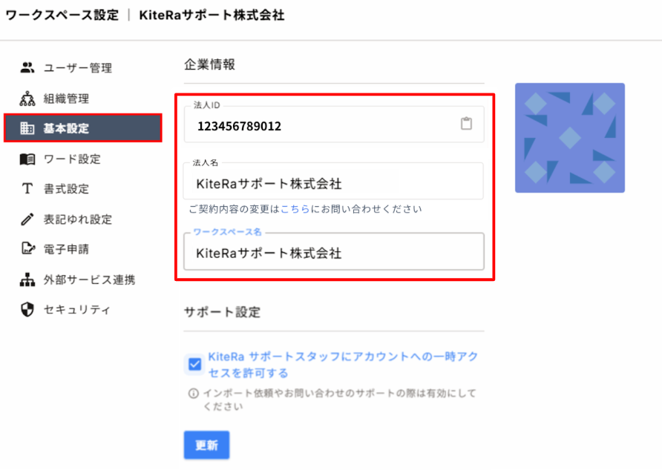Open 外部サービス連携 from the sidebar
662x470 pixels.
(x=89, y=280)
